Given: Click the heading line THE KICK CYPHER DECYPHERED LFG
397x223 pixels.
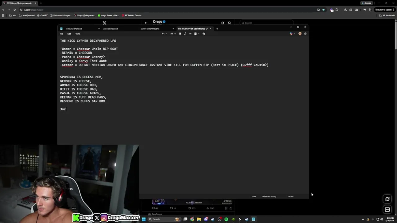Looking at the screenshot, I should pos(88,41).
